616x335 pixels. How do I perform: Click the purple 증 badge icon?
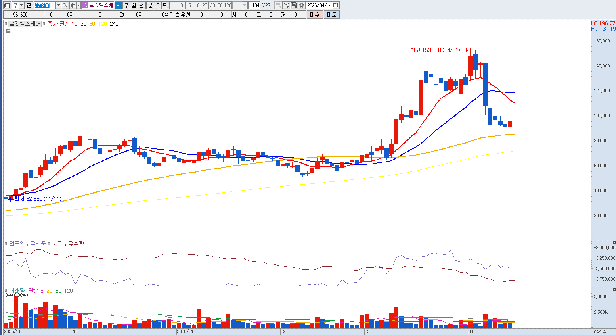tap(85, 5)
